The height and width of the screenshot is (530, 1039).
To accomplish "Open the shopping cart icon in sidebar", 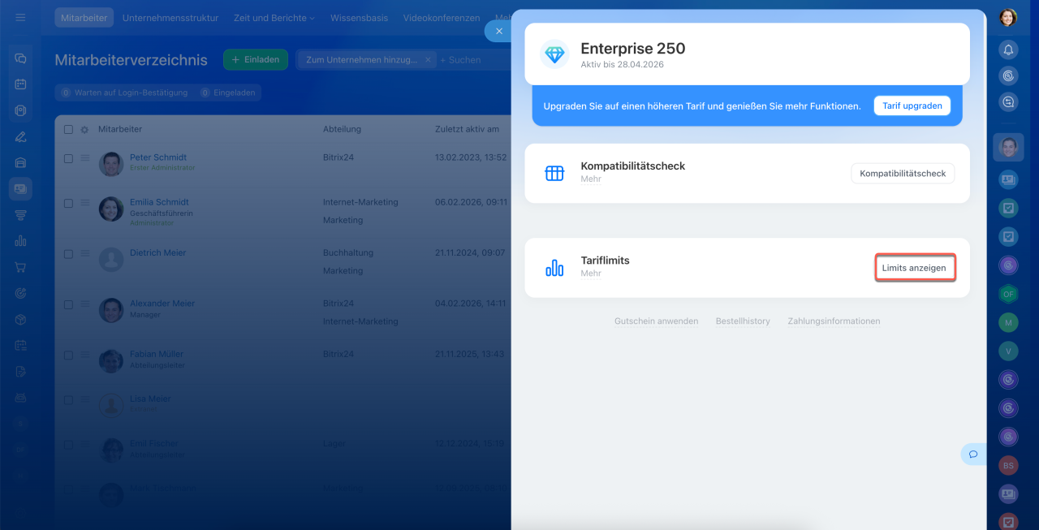I will point(20,267).
